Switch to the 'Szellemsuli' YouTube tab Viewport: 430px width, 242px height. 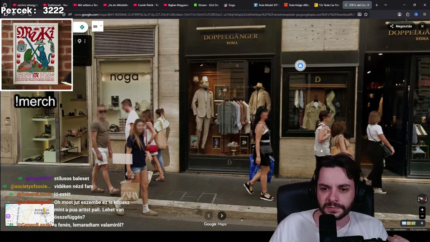click(x=55, y=5)
